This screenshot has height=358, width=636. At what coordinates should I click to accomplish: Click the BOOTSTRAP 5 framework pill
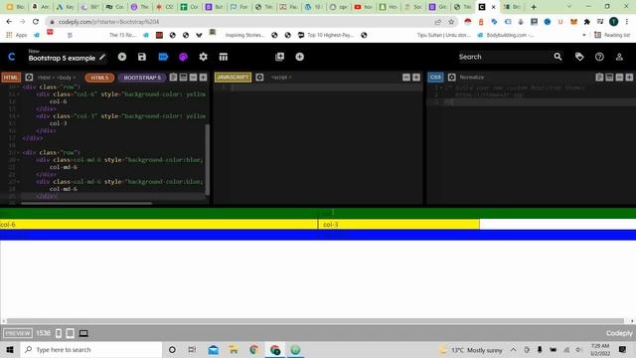142,78
